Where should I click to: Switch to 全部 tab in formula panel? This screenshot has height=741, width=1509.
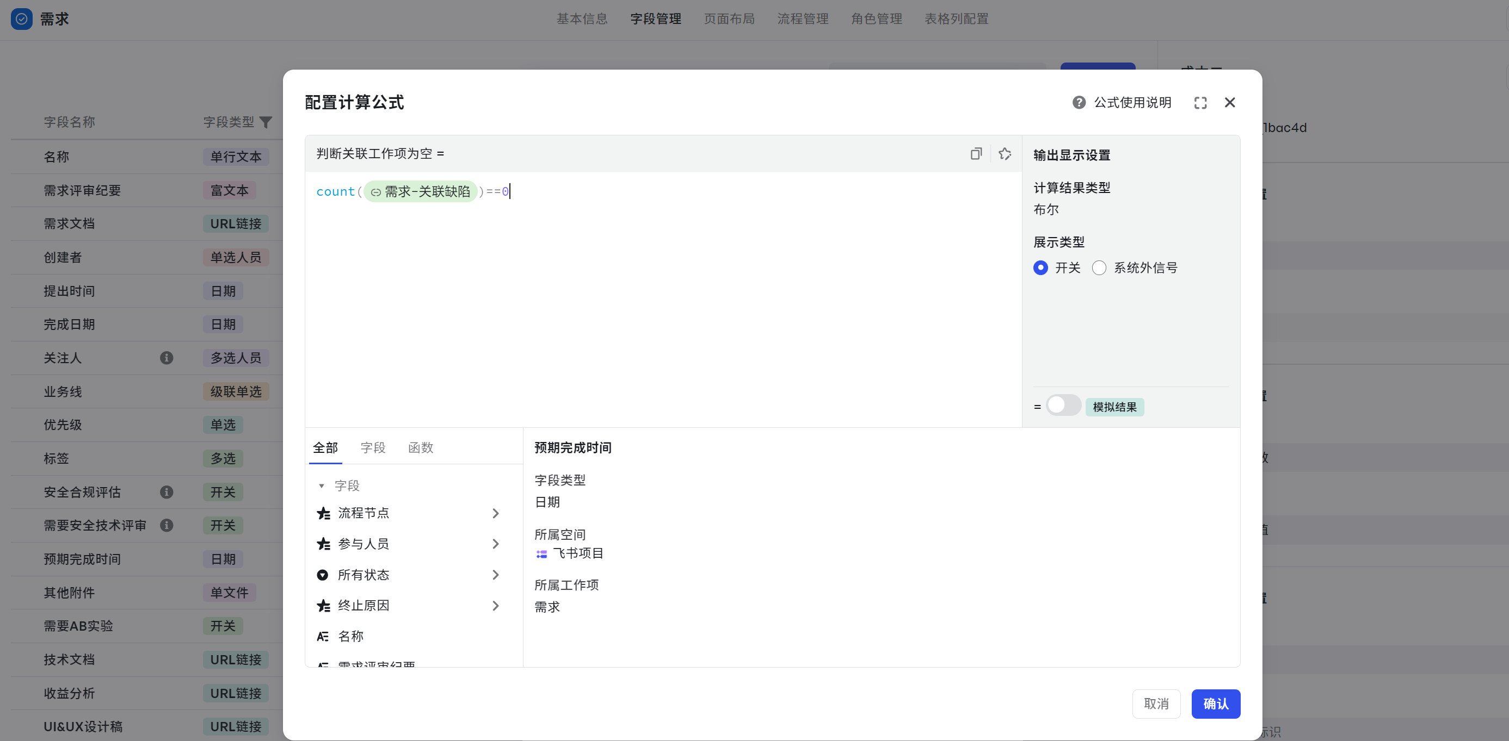coord(325,448)
